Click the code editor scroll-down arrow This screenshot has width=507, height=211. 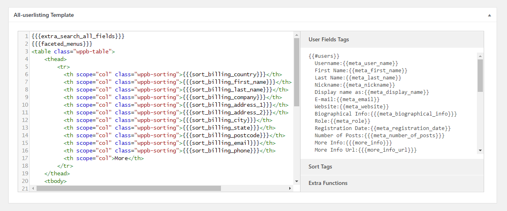click(296, 181)
